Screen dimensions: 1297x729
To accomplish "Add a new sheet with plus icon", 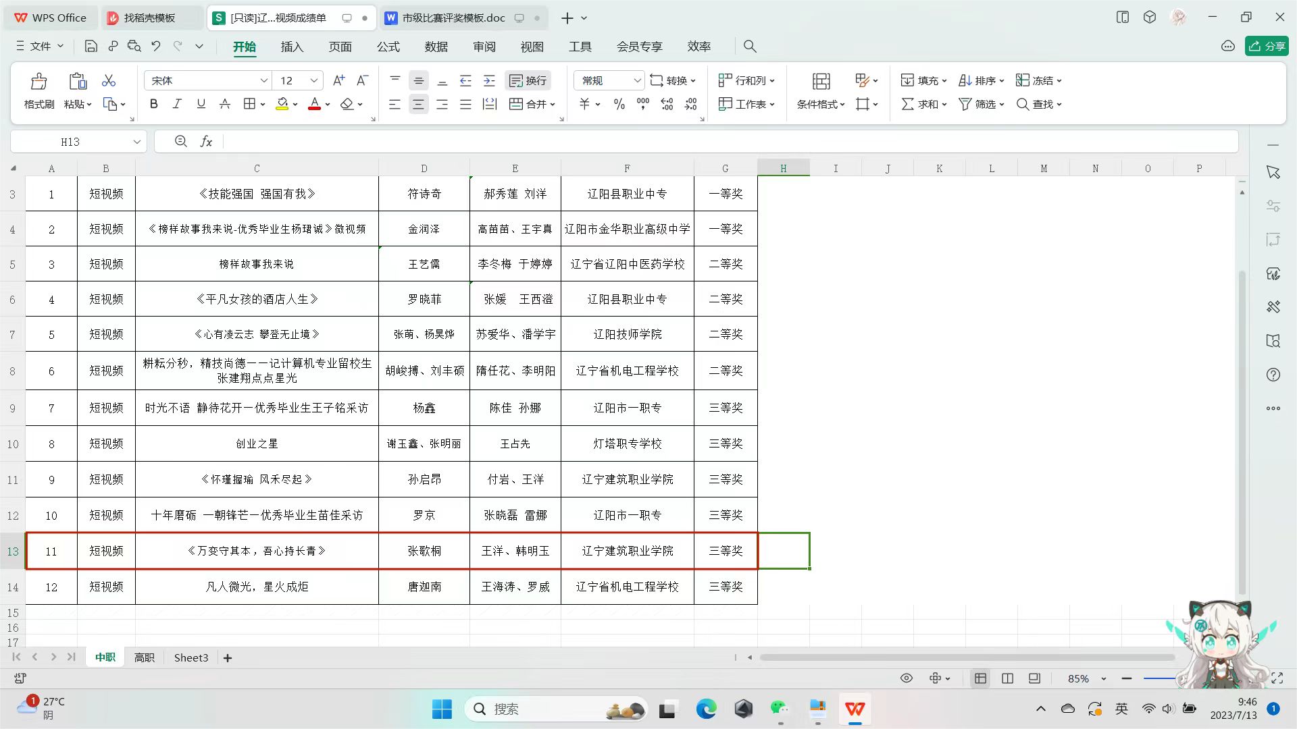I will (x=228, y=658).
